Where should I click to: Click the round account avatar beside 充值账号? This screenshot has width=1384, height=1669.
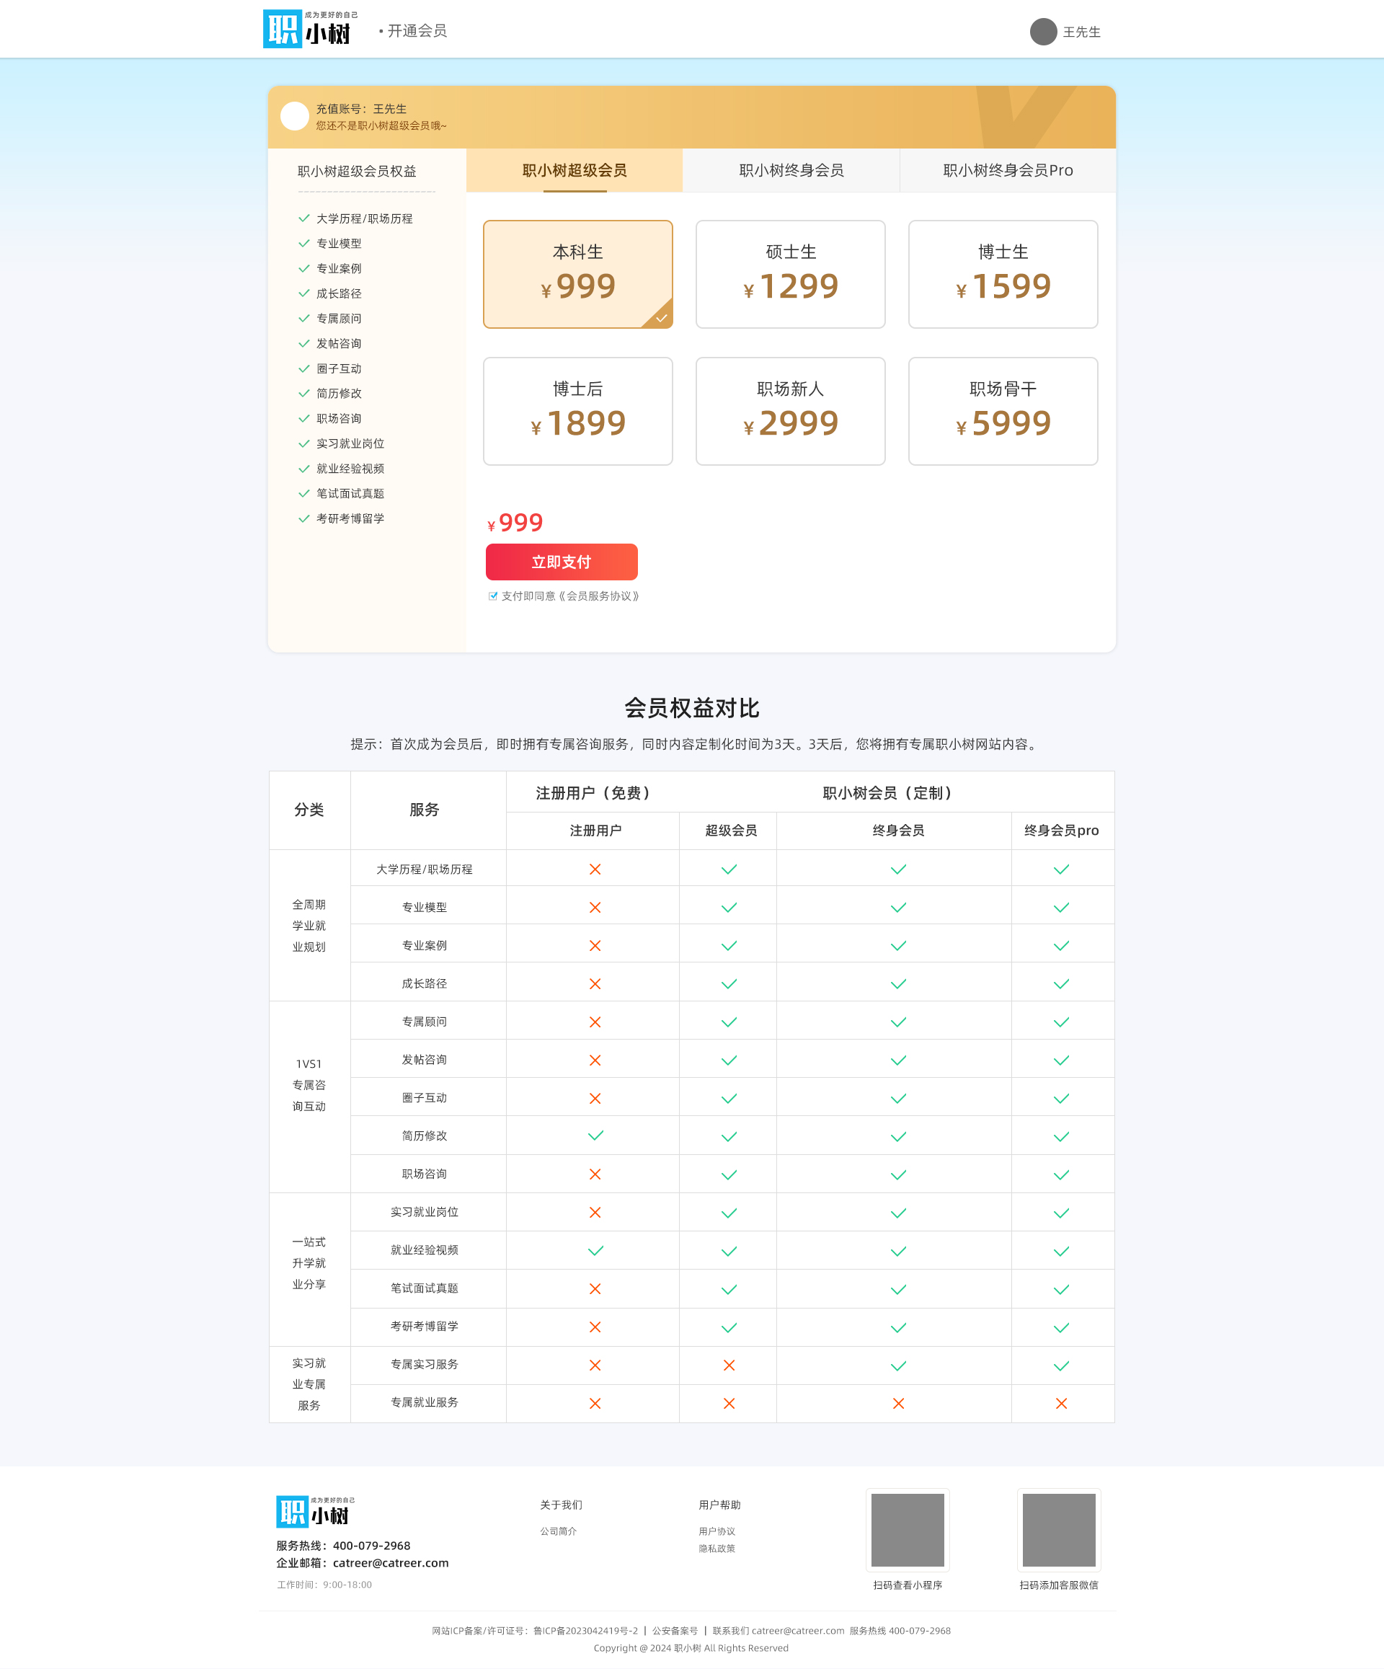pyautogui.click(x=295, y=116)
